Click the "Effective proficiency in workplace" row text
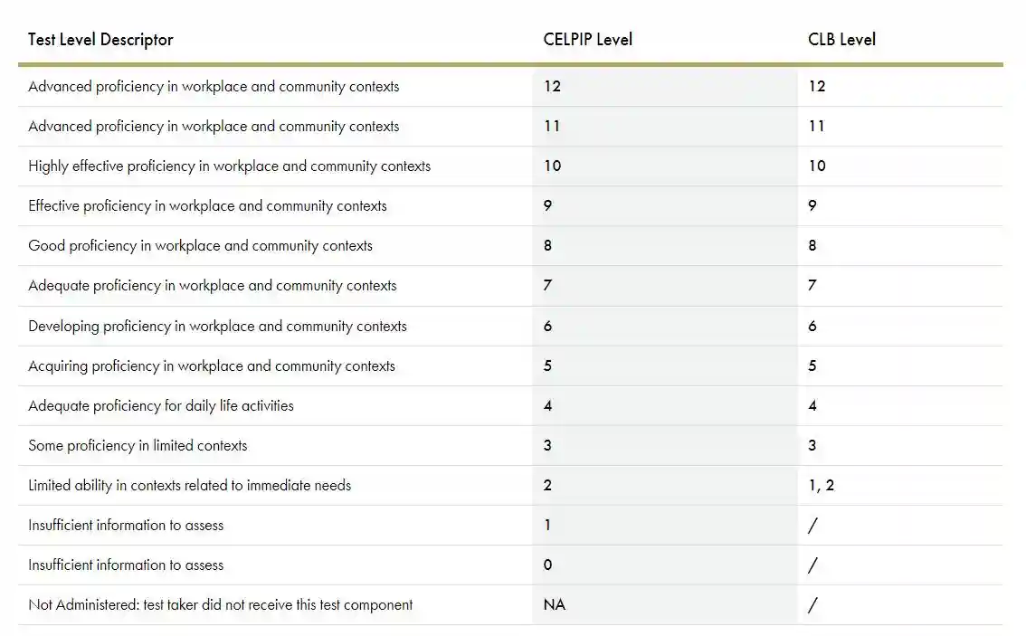This screenshot has width=1026, height=636. pyautogui.click(x=207, y=206)
